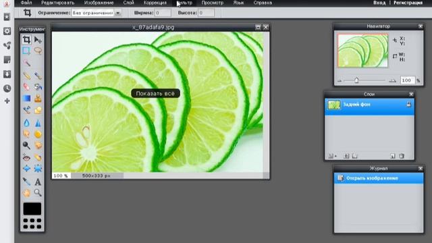Open the Ограничение constraint dropdown
Viewport: 432px width, 243px height.
coord(96,13)
